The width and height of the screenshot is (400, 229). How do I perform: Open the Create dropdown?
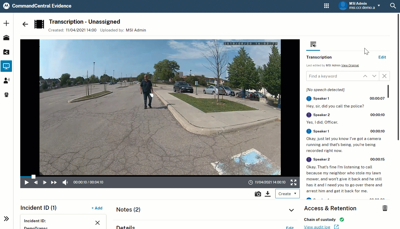pyautogui.click(x=287, y=194)
